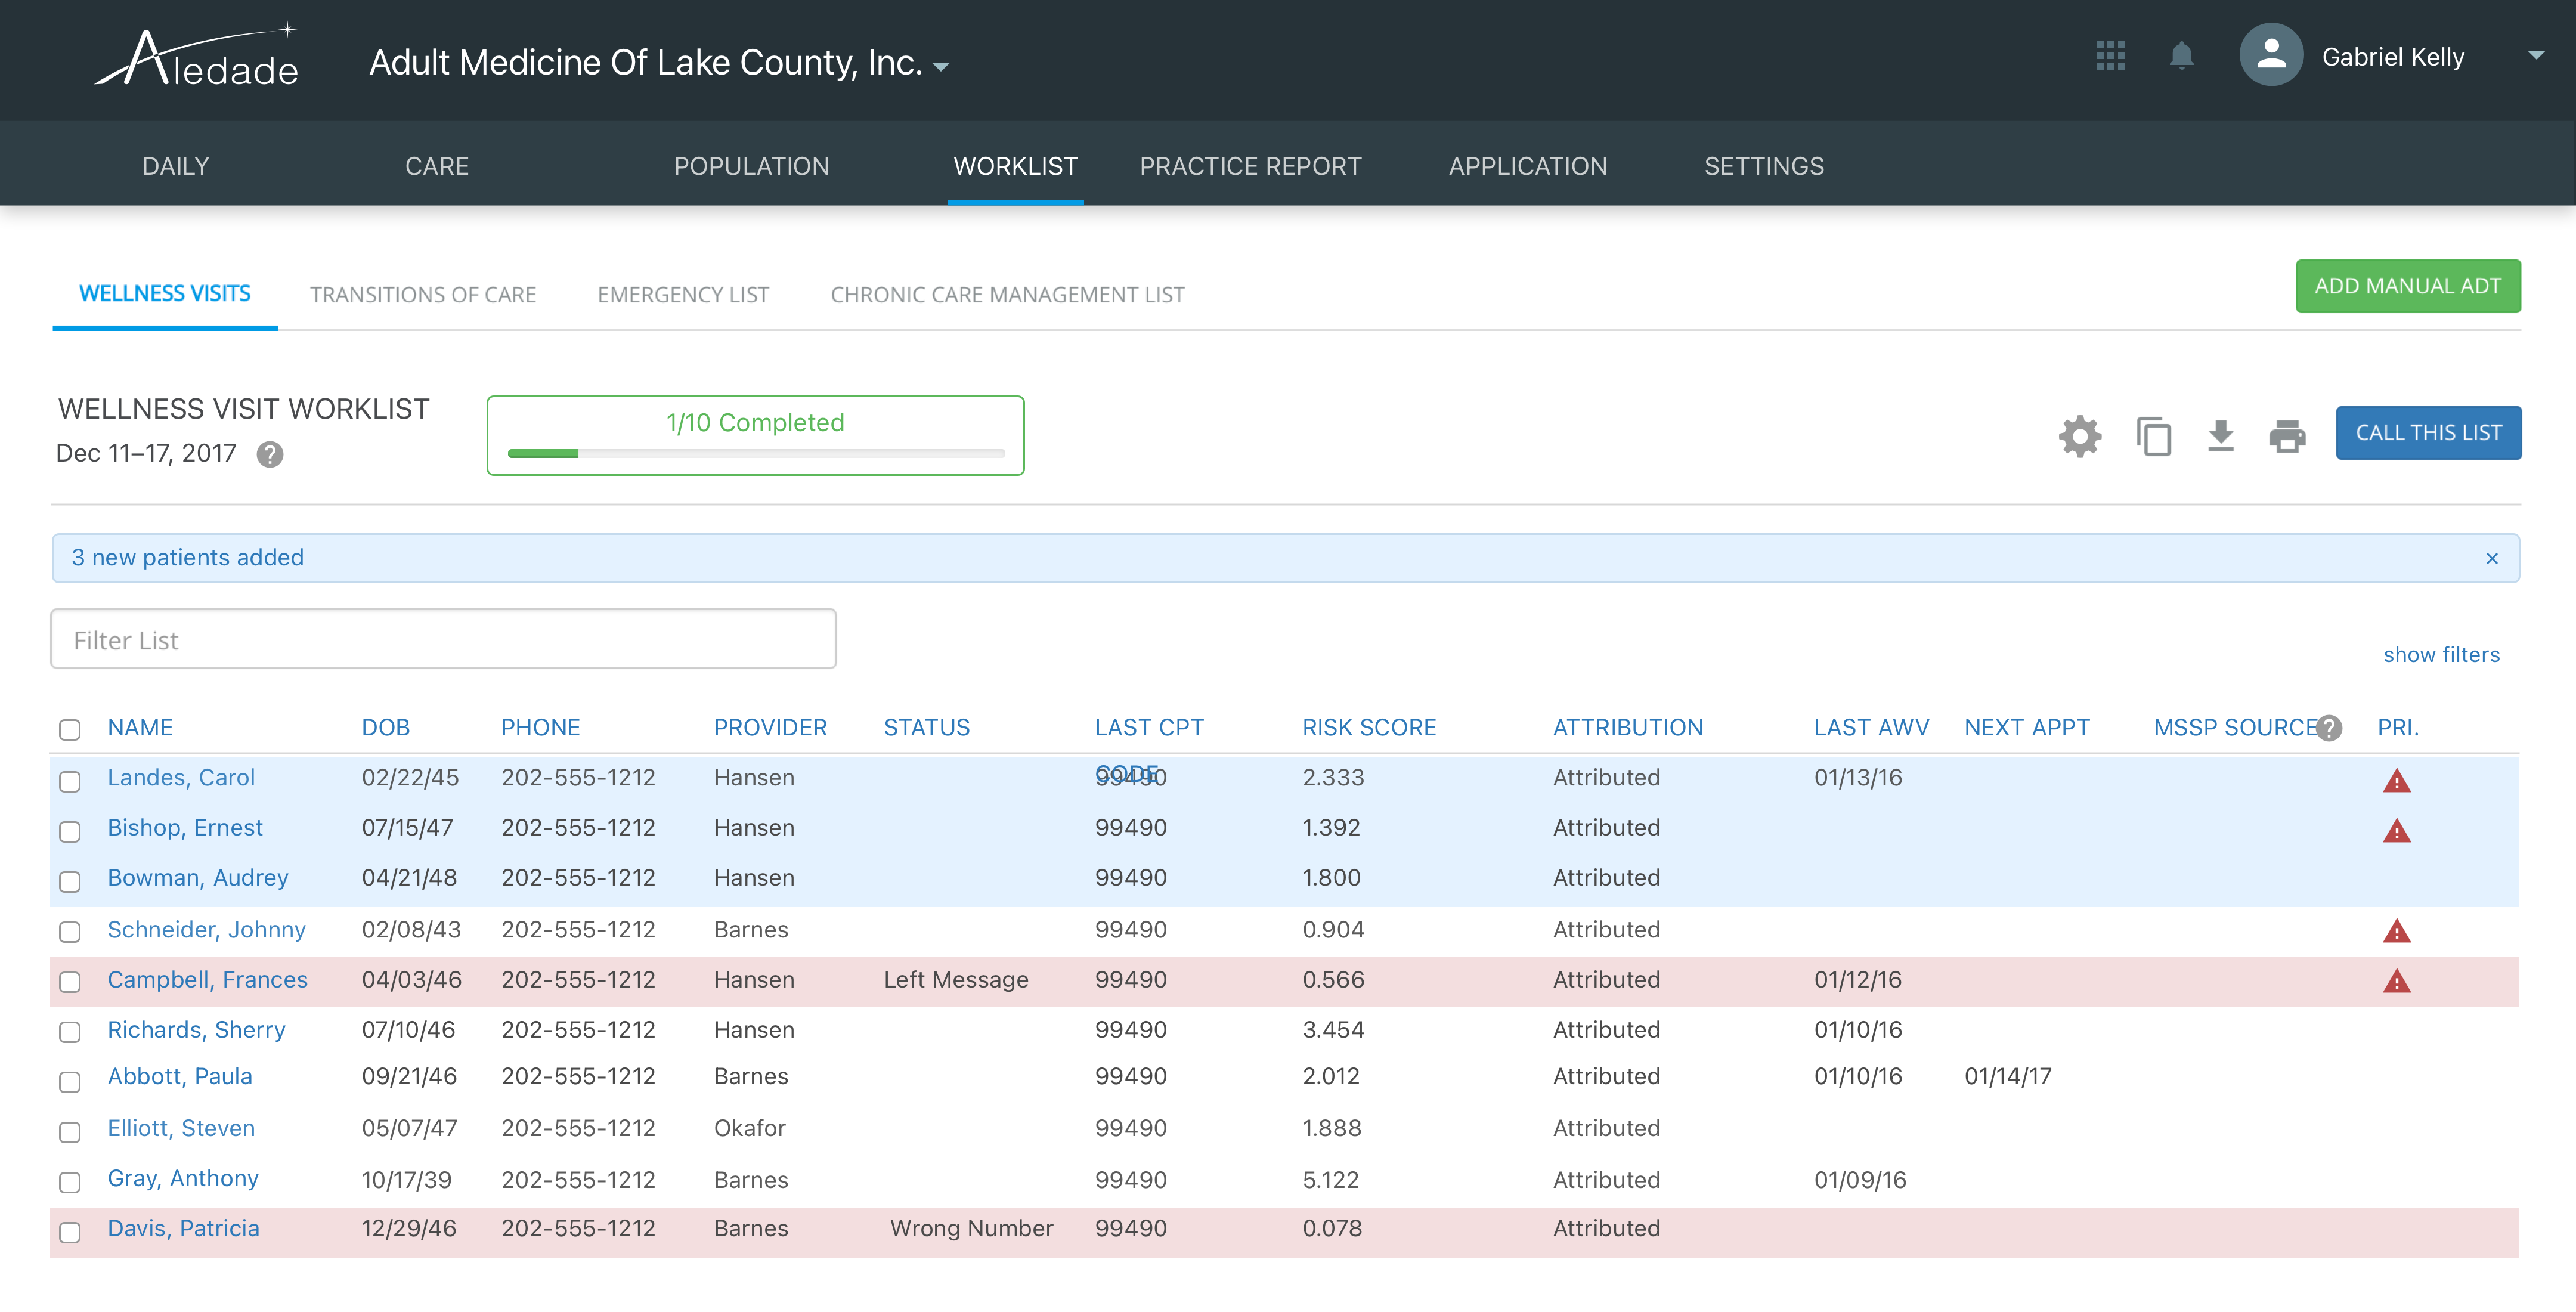Click the copy list icon
Screen dimensions: 2576x1312
2153,436
